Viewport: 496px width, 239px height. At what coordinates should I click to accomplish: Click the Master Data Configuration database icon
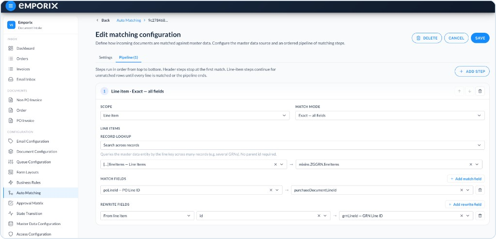click(x=11, y=224)
